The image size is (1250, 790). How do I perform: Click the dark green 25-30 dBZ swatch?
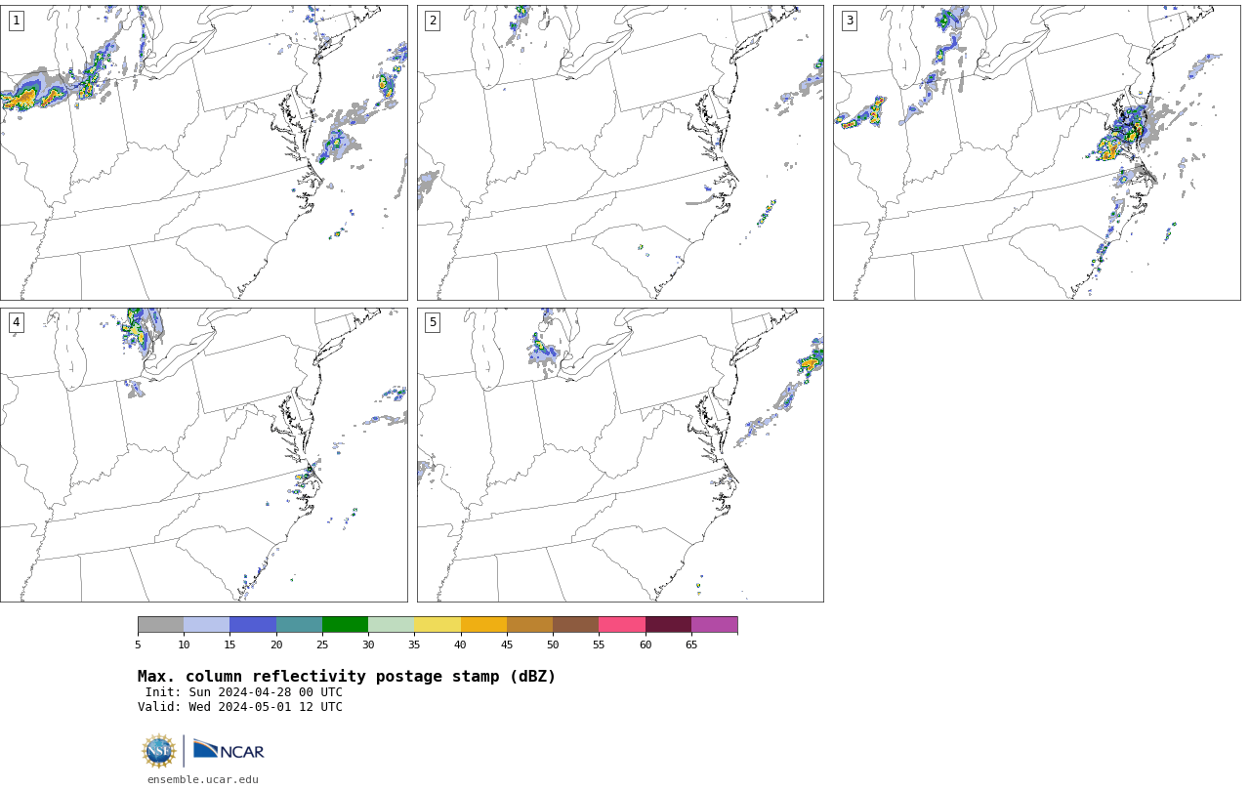pyautogui.click(x=345, y=625)
